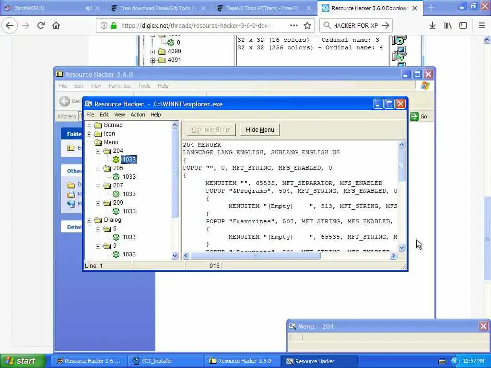Open the Firefox downloads panel
Viewport: 491px width, 368px height.
pos(432,25)
